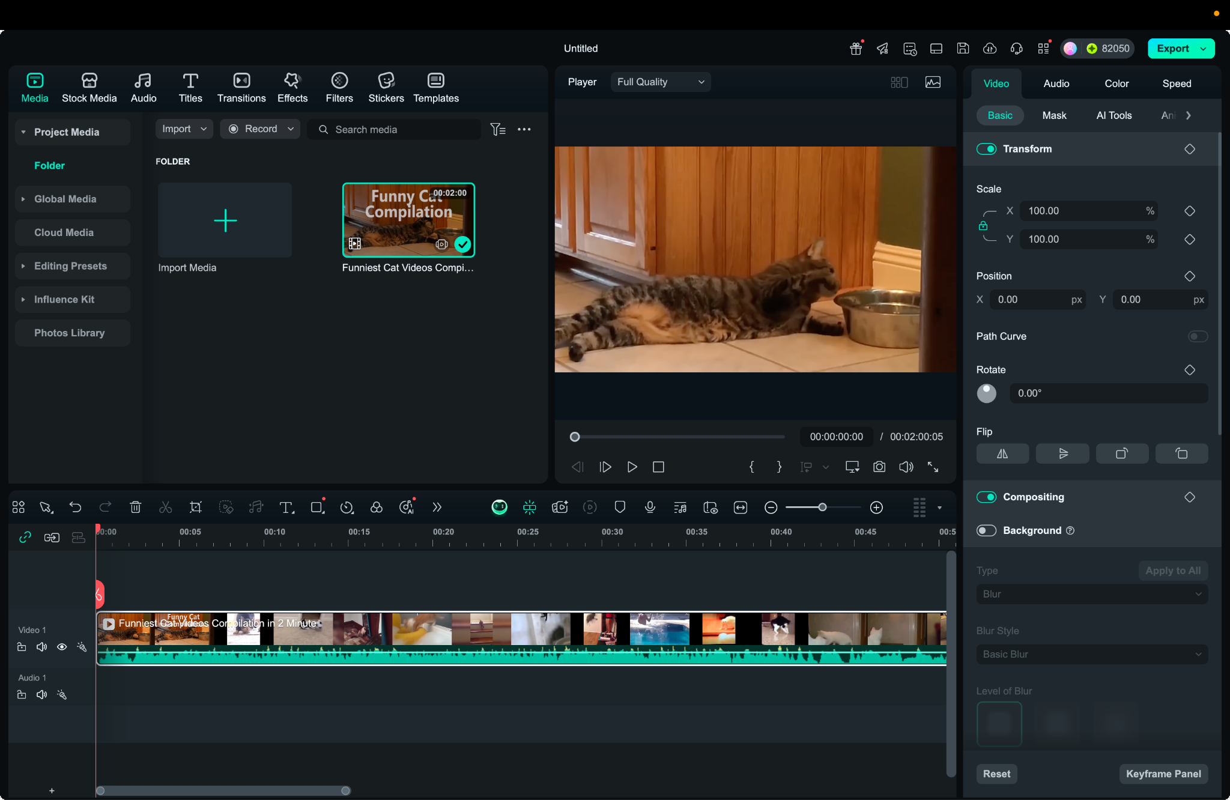Open support headset icon
The height and width of the screenshot is (800, 1230).
1016,49
